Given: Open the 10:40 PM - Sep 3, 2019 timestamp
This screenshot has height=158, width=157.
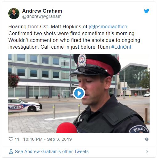Looking at the screenshot, I should 48,139.
